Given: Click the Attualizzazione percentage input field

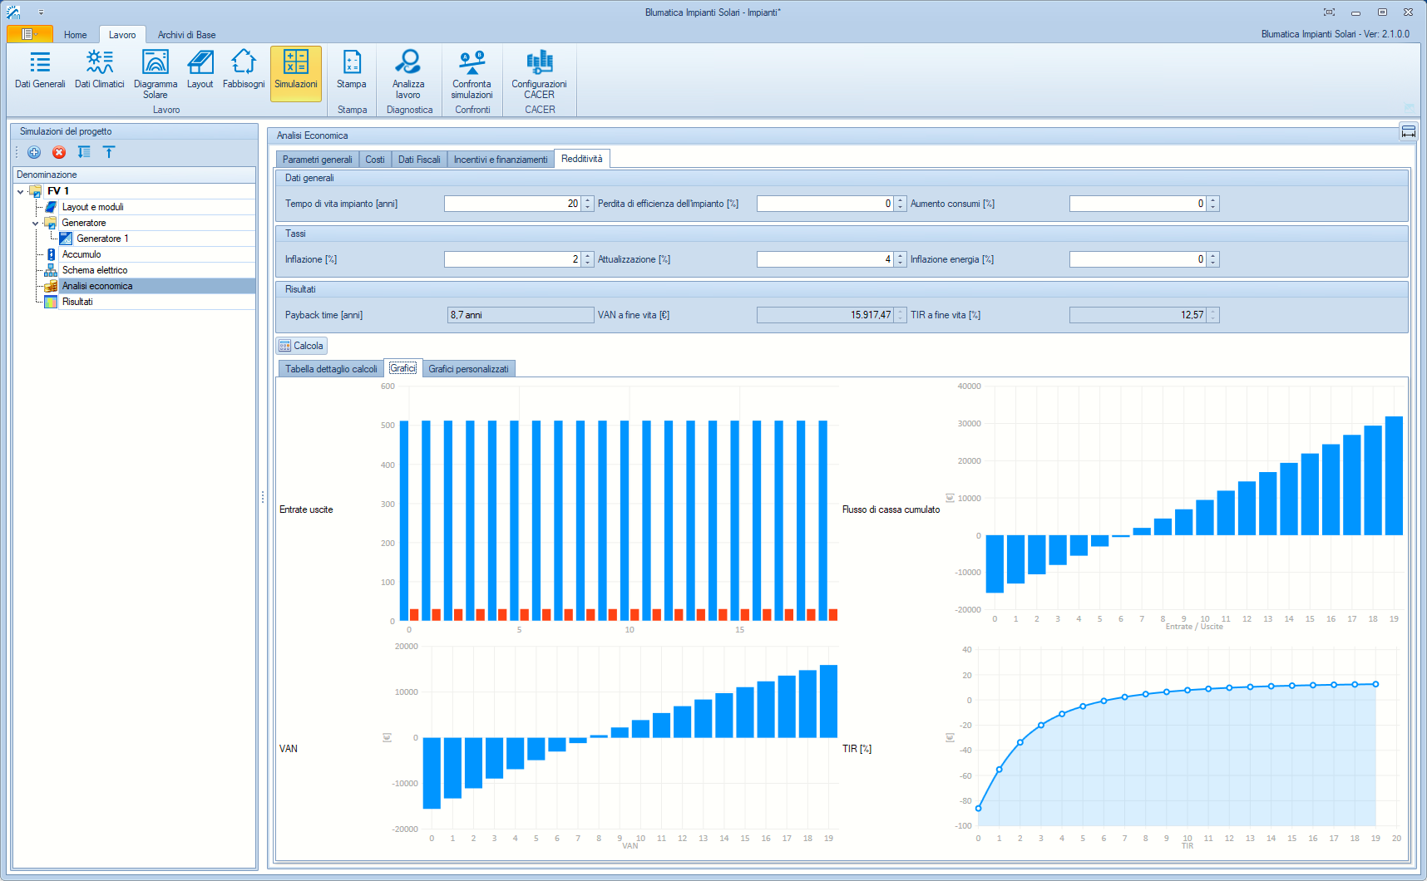Looking at the screenshot, I should (824, 259).
